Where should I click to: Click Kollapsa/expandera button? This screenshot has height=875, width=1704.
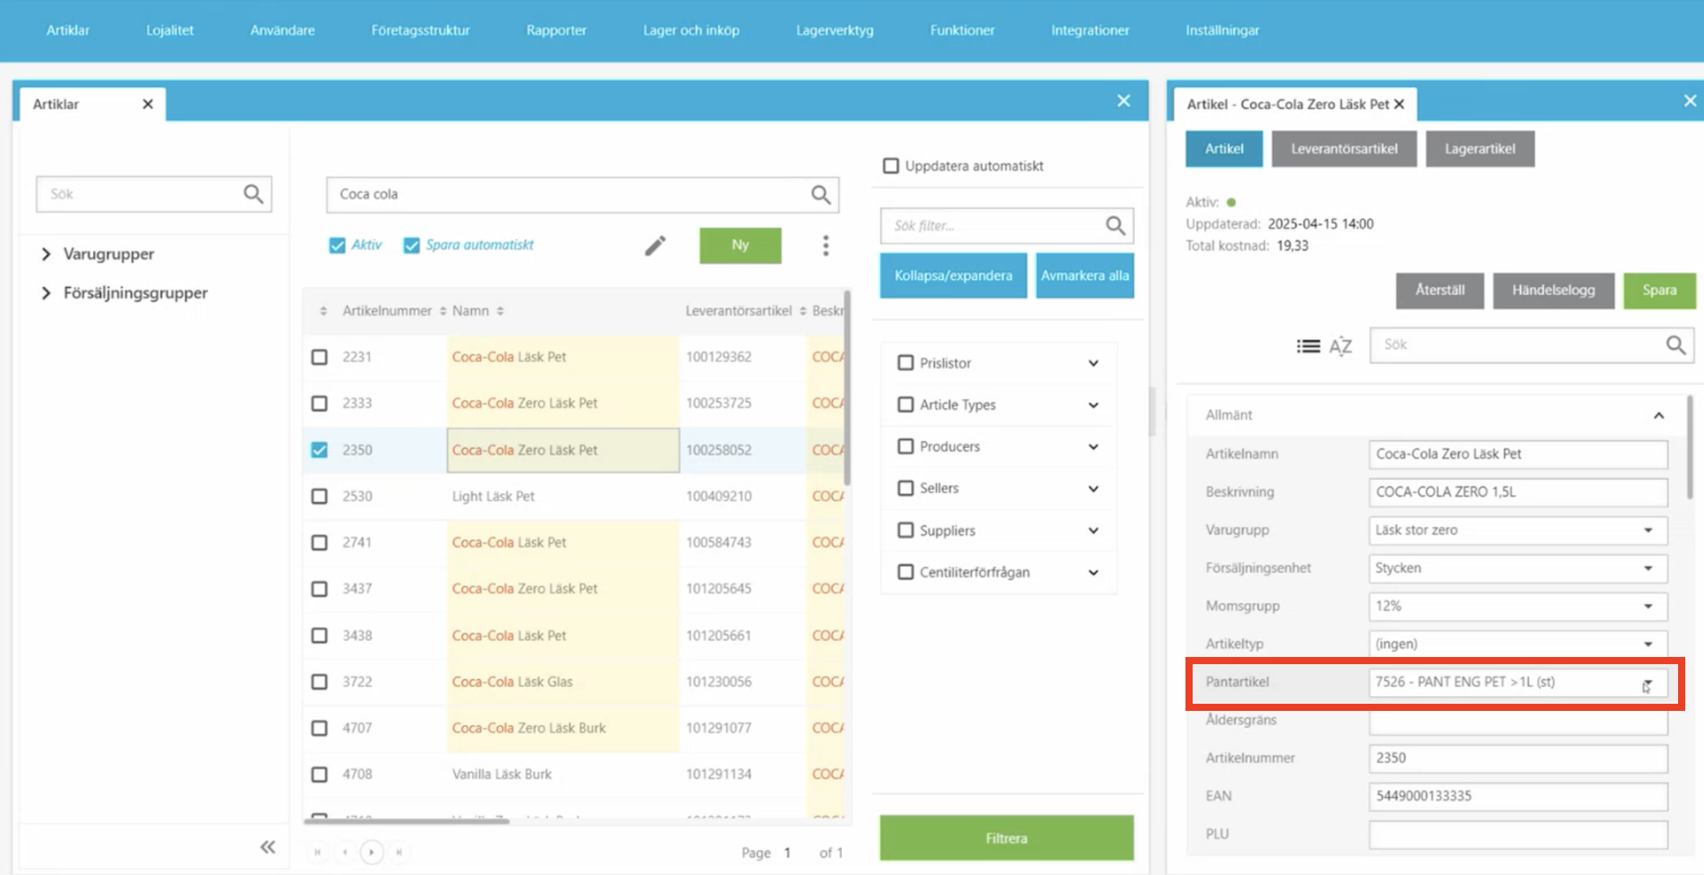953,276
